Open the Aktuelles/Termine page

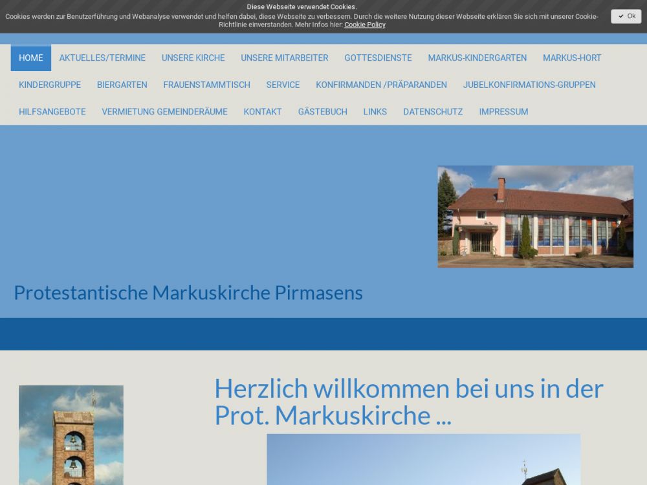(x=102, y=58)
